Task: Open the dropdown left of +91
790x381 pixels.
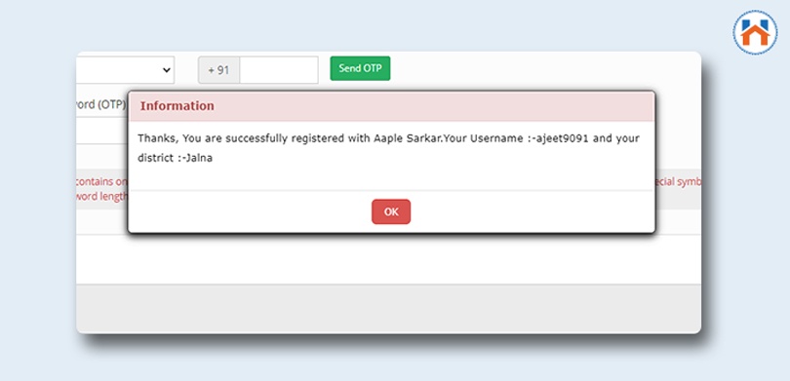Action: (x=126, y=70)
